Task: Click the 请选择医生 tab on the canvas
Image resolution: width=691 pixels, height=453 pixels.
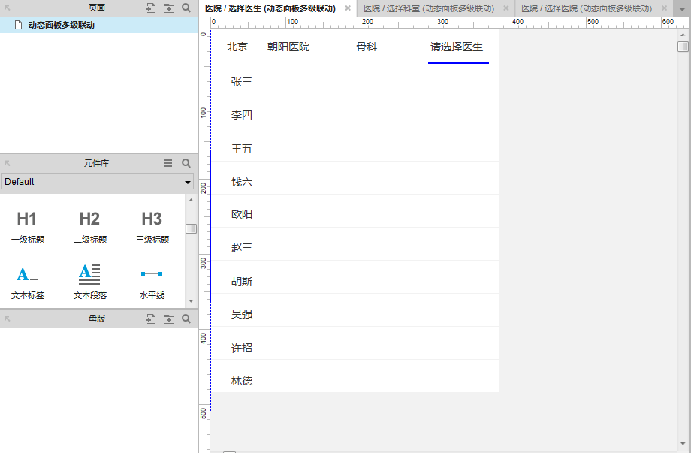Action: click(x=458, y=47)
